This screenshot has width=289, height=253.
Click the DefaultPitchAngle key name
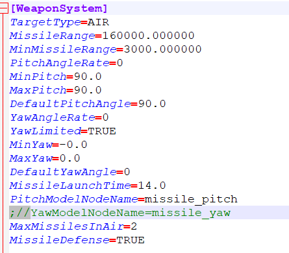pyautogui.click(x=70, y=104)
